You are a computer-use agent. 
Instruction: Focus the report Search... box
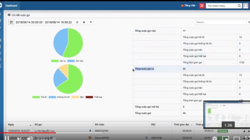tap(221, 22)
